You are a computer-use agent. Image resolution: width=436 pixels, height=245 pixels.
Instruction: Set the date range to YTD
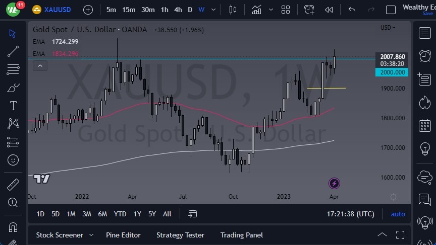pyautogui.click(x=120, y=214)
